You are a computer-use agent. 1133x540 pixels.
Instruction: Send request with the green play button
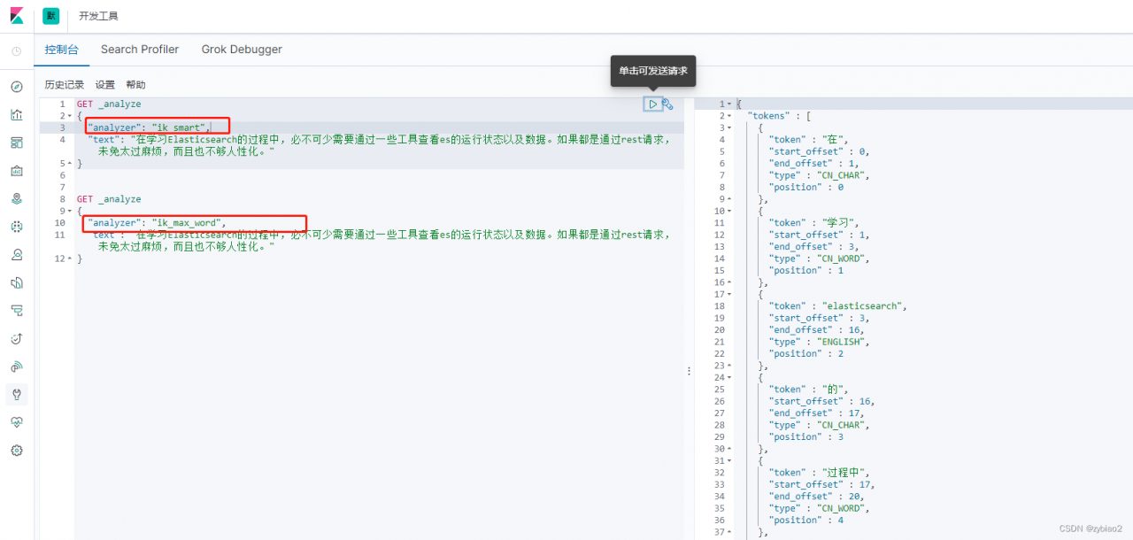pyautogui.click(x=652, y=104)
